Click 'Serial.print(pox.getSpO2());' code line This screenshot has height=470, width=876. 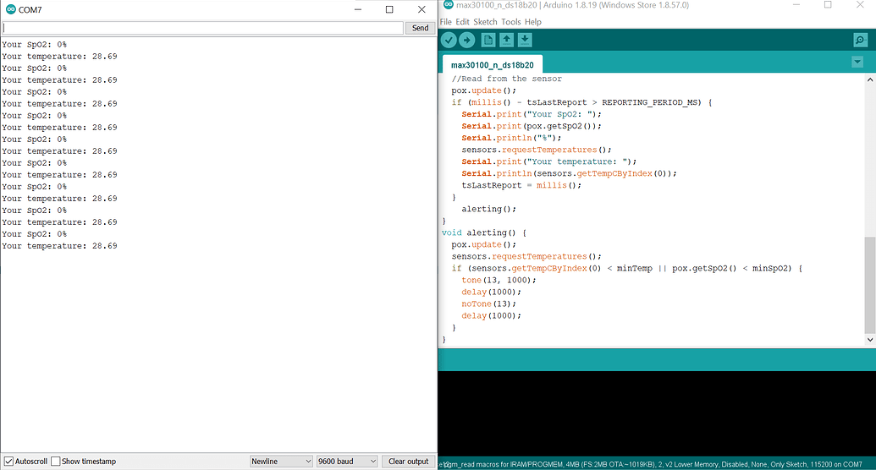(x=532, y=126)
